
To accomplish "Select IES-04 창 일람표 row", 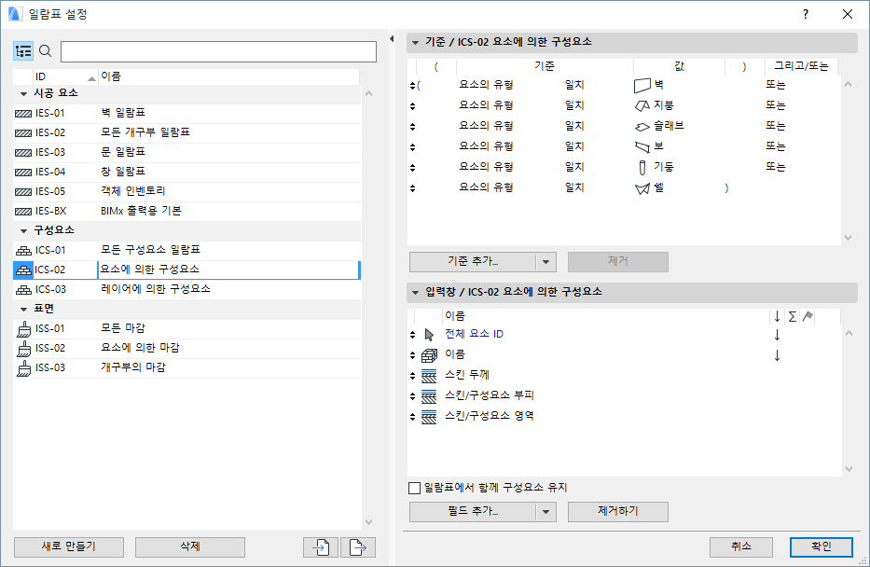I will tap(187, 173).
